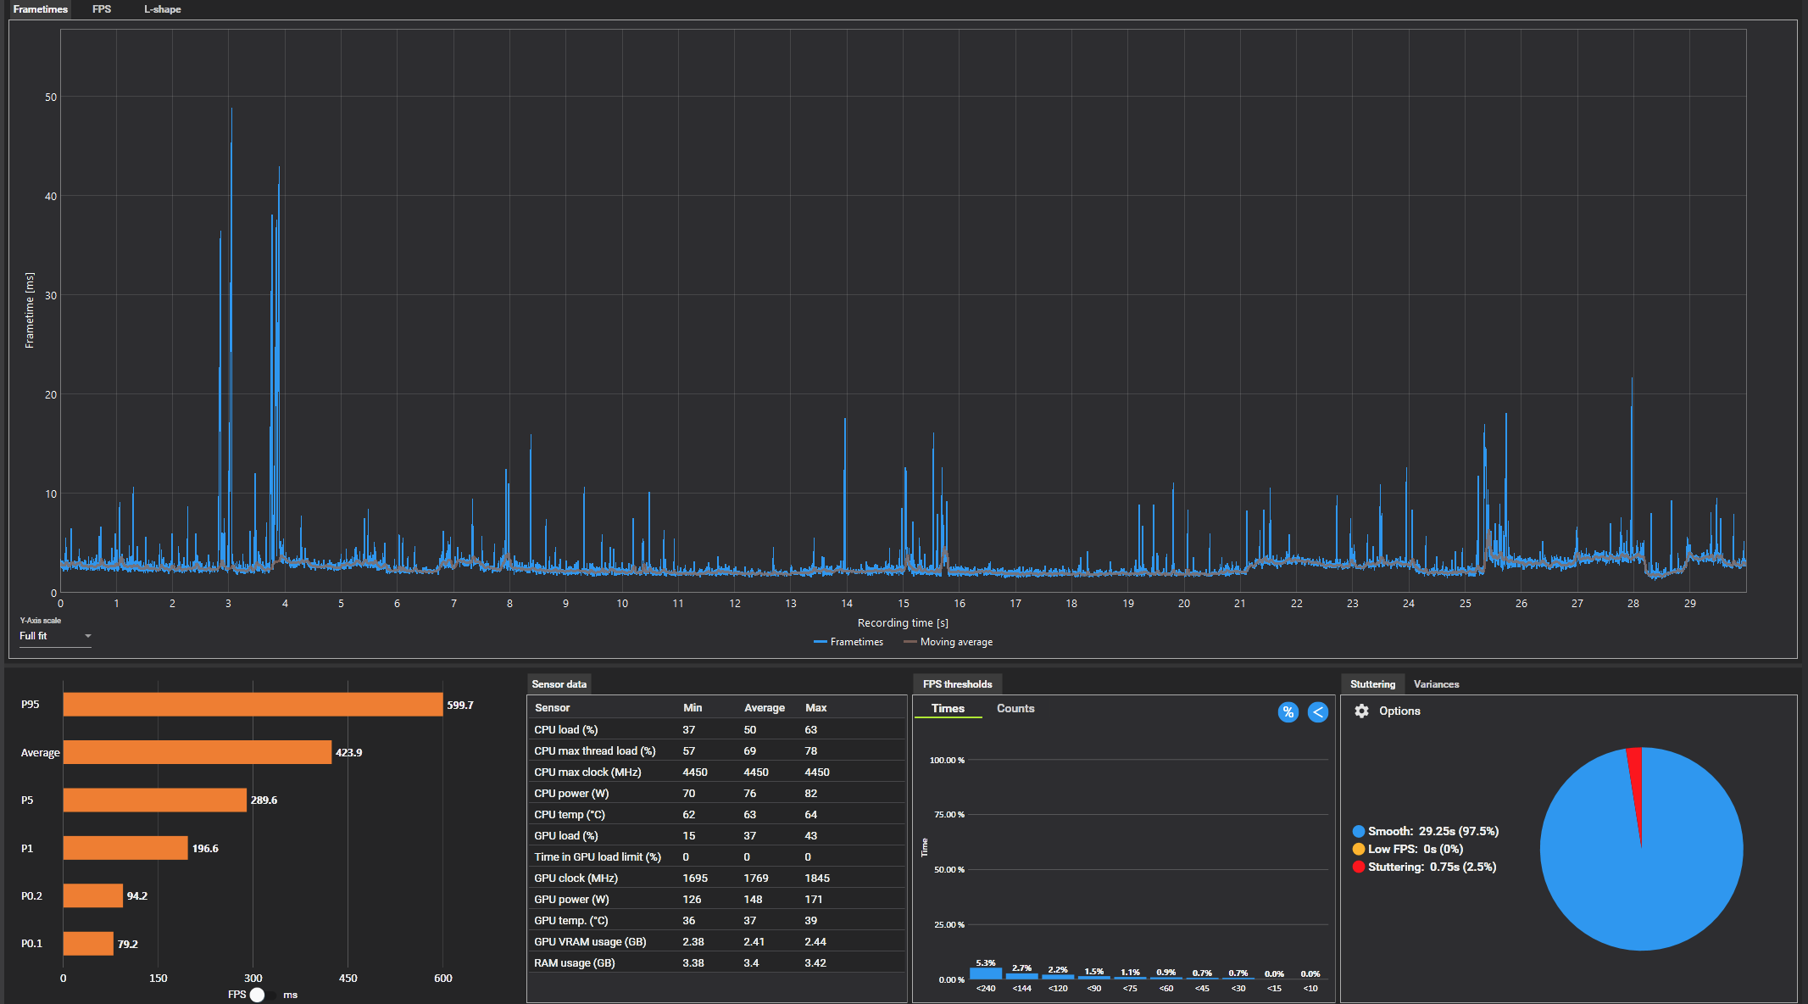The height and width of the screenshot is (1004, 1808).
Task: Click Stuttering: 0.75s (2.5%) legend text
Action: pyautogui.click(x=1432, y=867)
